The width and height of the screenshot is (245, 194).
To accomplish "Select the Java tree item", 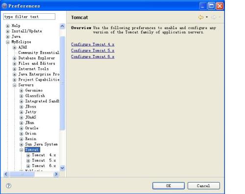I will (16, 36).
